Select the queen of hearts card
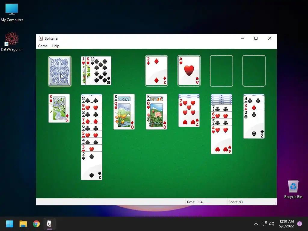The height and width of the screenshot is (231, 308). 156,115
